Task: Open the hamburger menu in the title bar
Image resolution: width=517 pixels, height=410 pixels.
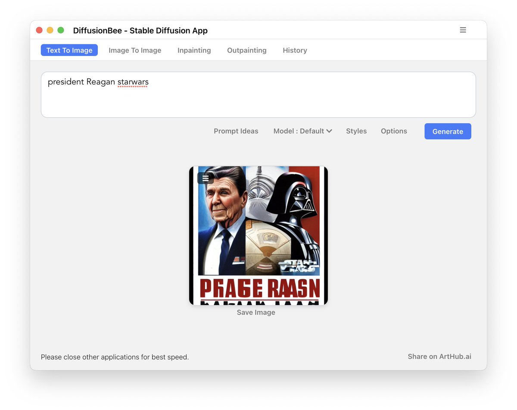Action: (x=463, y=30)
